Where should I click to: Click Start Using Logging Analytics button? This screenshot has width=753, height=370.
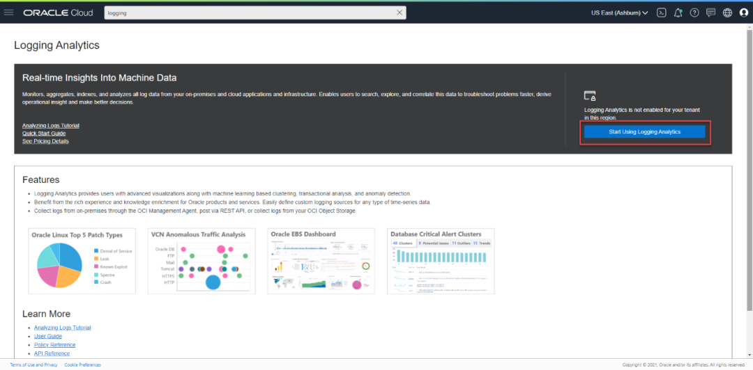[644, 132]
